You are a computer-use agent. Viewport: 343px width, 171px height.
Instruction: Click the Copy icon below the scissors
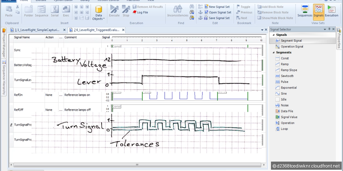(x=17, y=12)
